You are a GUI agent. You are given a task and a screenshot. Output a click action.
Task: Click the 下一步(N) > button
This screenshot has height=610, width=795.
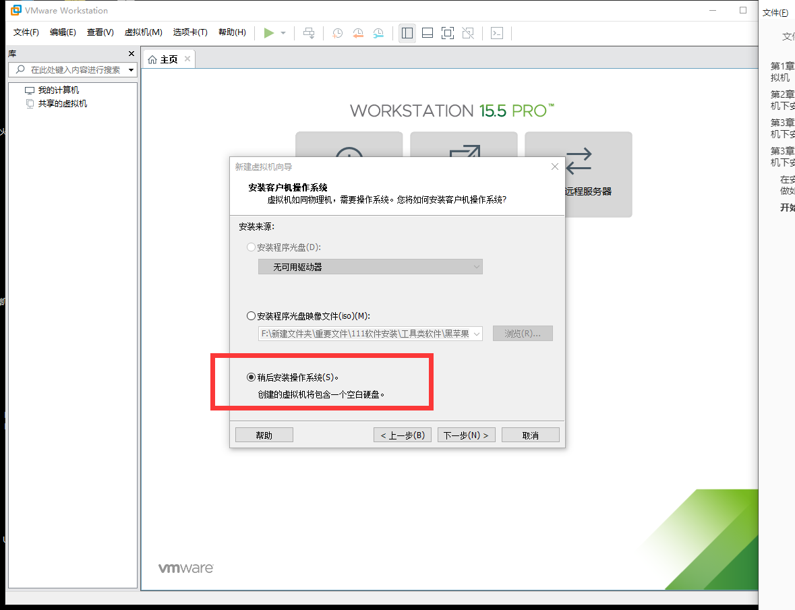466,435
